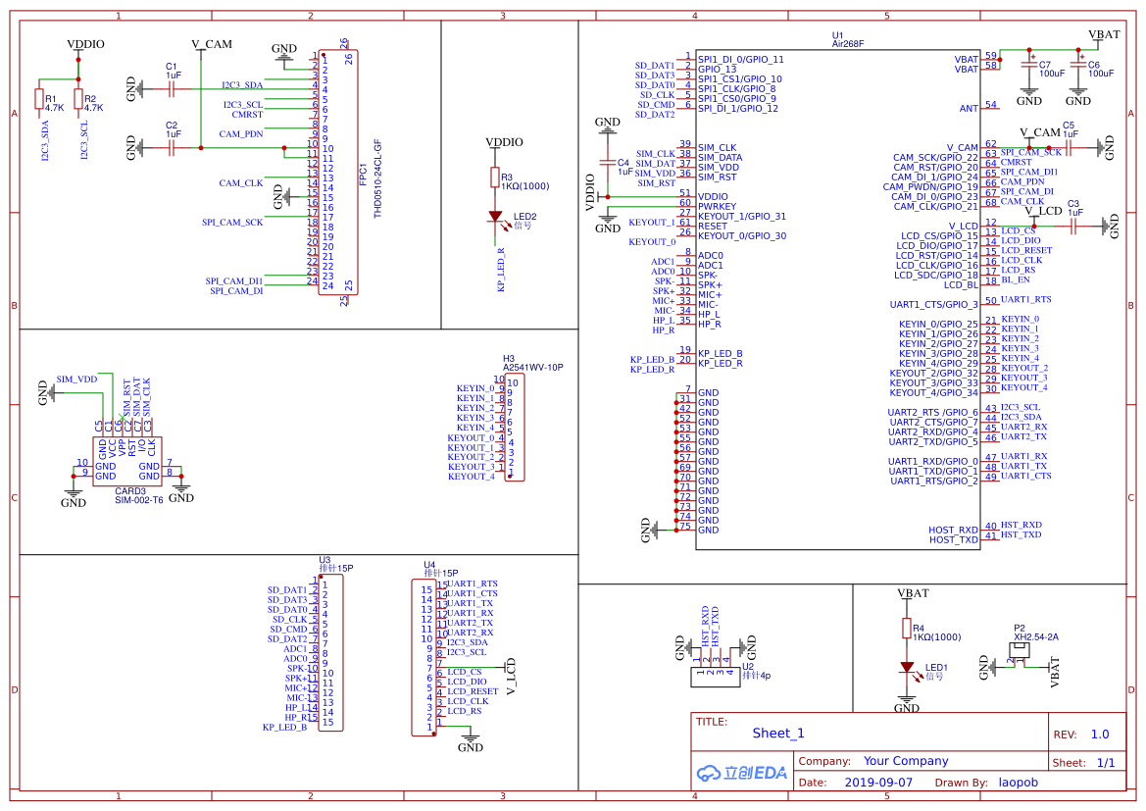Click the PWRKEY pin label on U1

click(x=717, y=206)
